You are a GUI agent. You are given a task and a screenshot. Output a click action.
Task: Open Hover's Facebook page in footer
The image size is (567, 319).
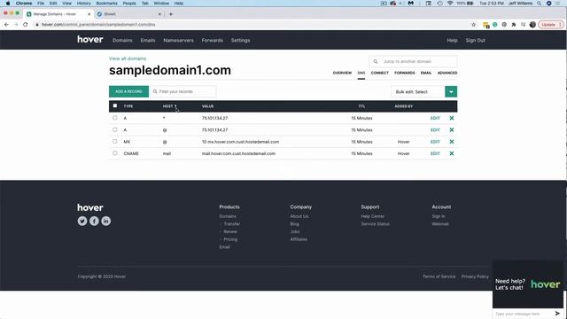click(x=94, y=221)
